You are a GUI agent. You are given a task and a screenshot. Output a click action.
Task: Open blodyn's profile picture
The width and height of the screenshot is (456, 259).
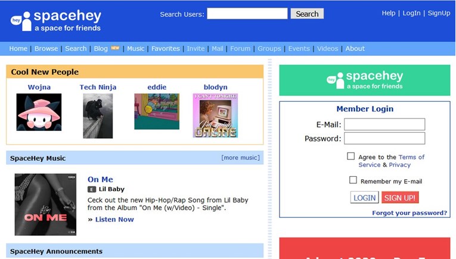[216, 116]
